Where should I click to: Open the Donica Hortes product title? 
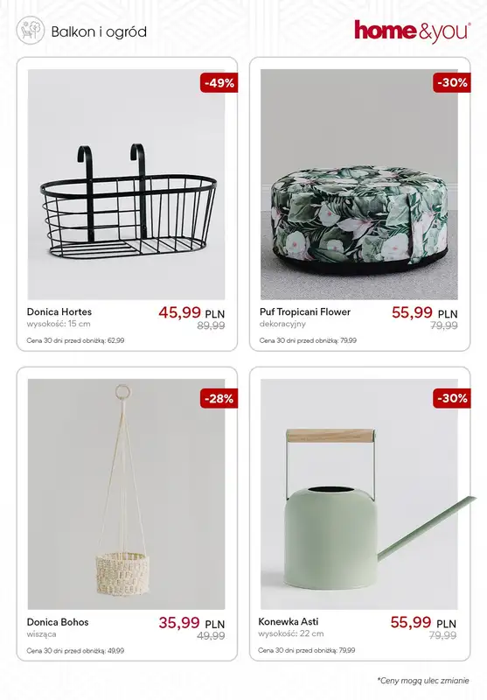59,311
